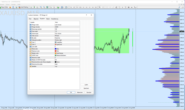The width and height of the screenshot is (185, 110).
Task: Click the dialog help question mark
Action: point(86,15)
